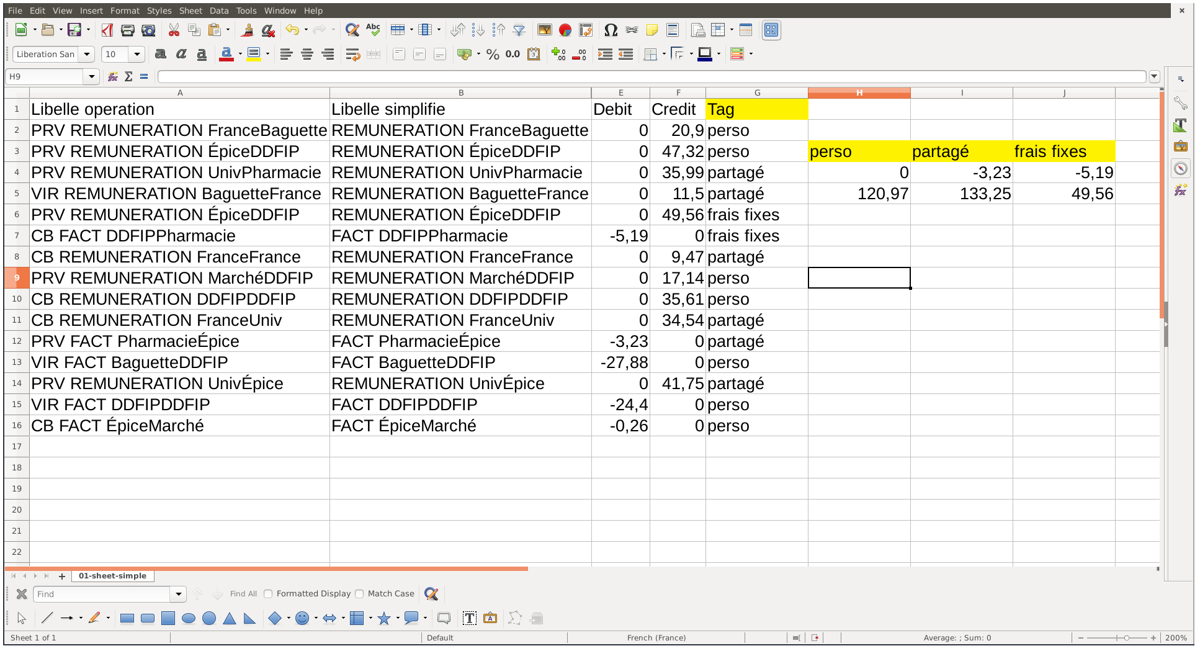
Task: Click inside the Find text field
Action: 102,594
